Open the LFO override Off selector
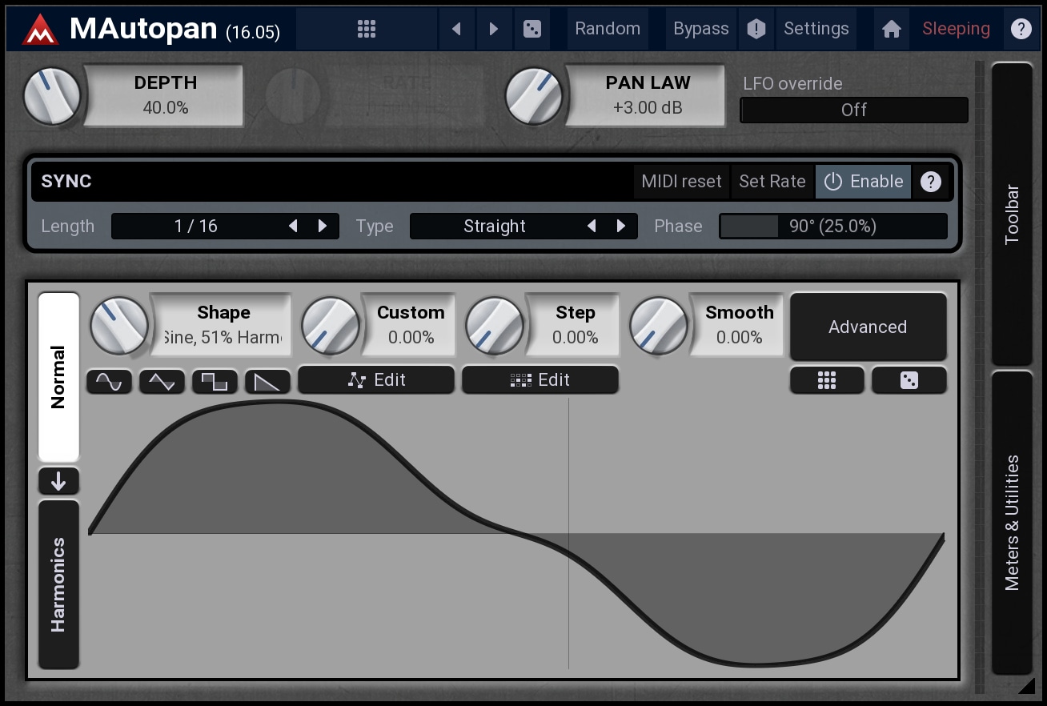The image size is (1047, 706). 854,110
